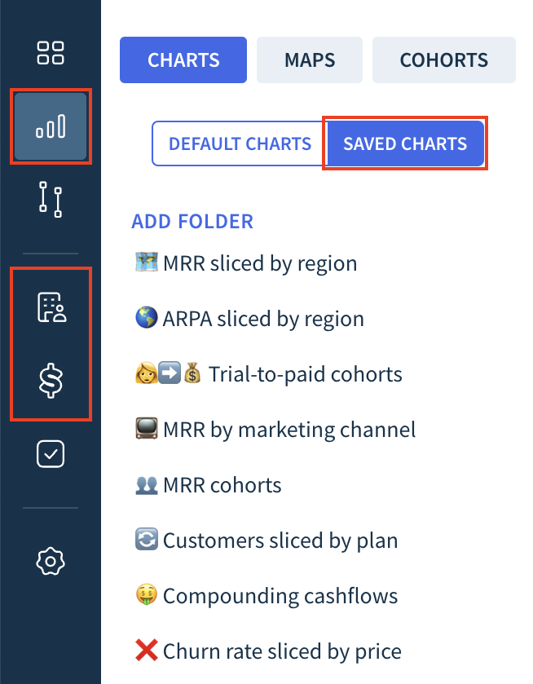Image resolution: width=533 pixels, height=684 pixels.
Task: Open Customers sliced by plan chart
Action: 266,541
